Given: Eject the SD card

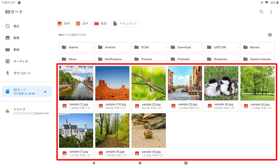Looking at the screenshot, I should 45,91.
